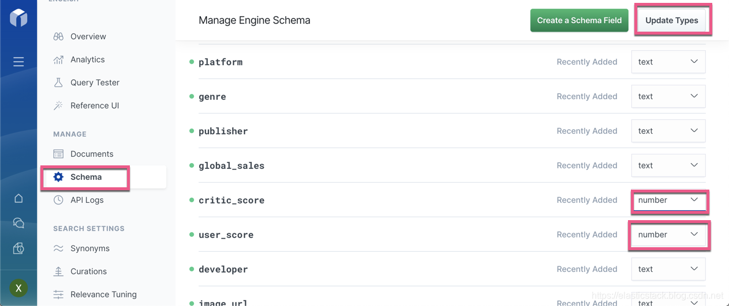
Task: Change the global_sales field type dropdown
Action: tap(668, 165)
